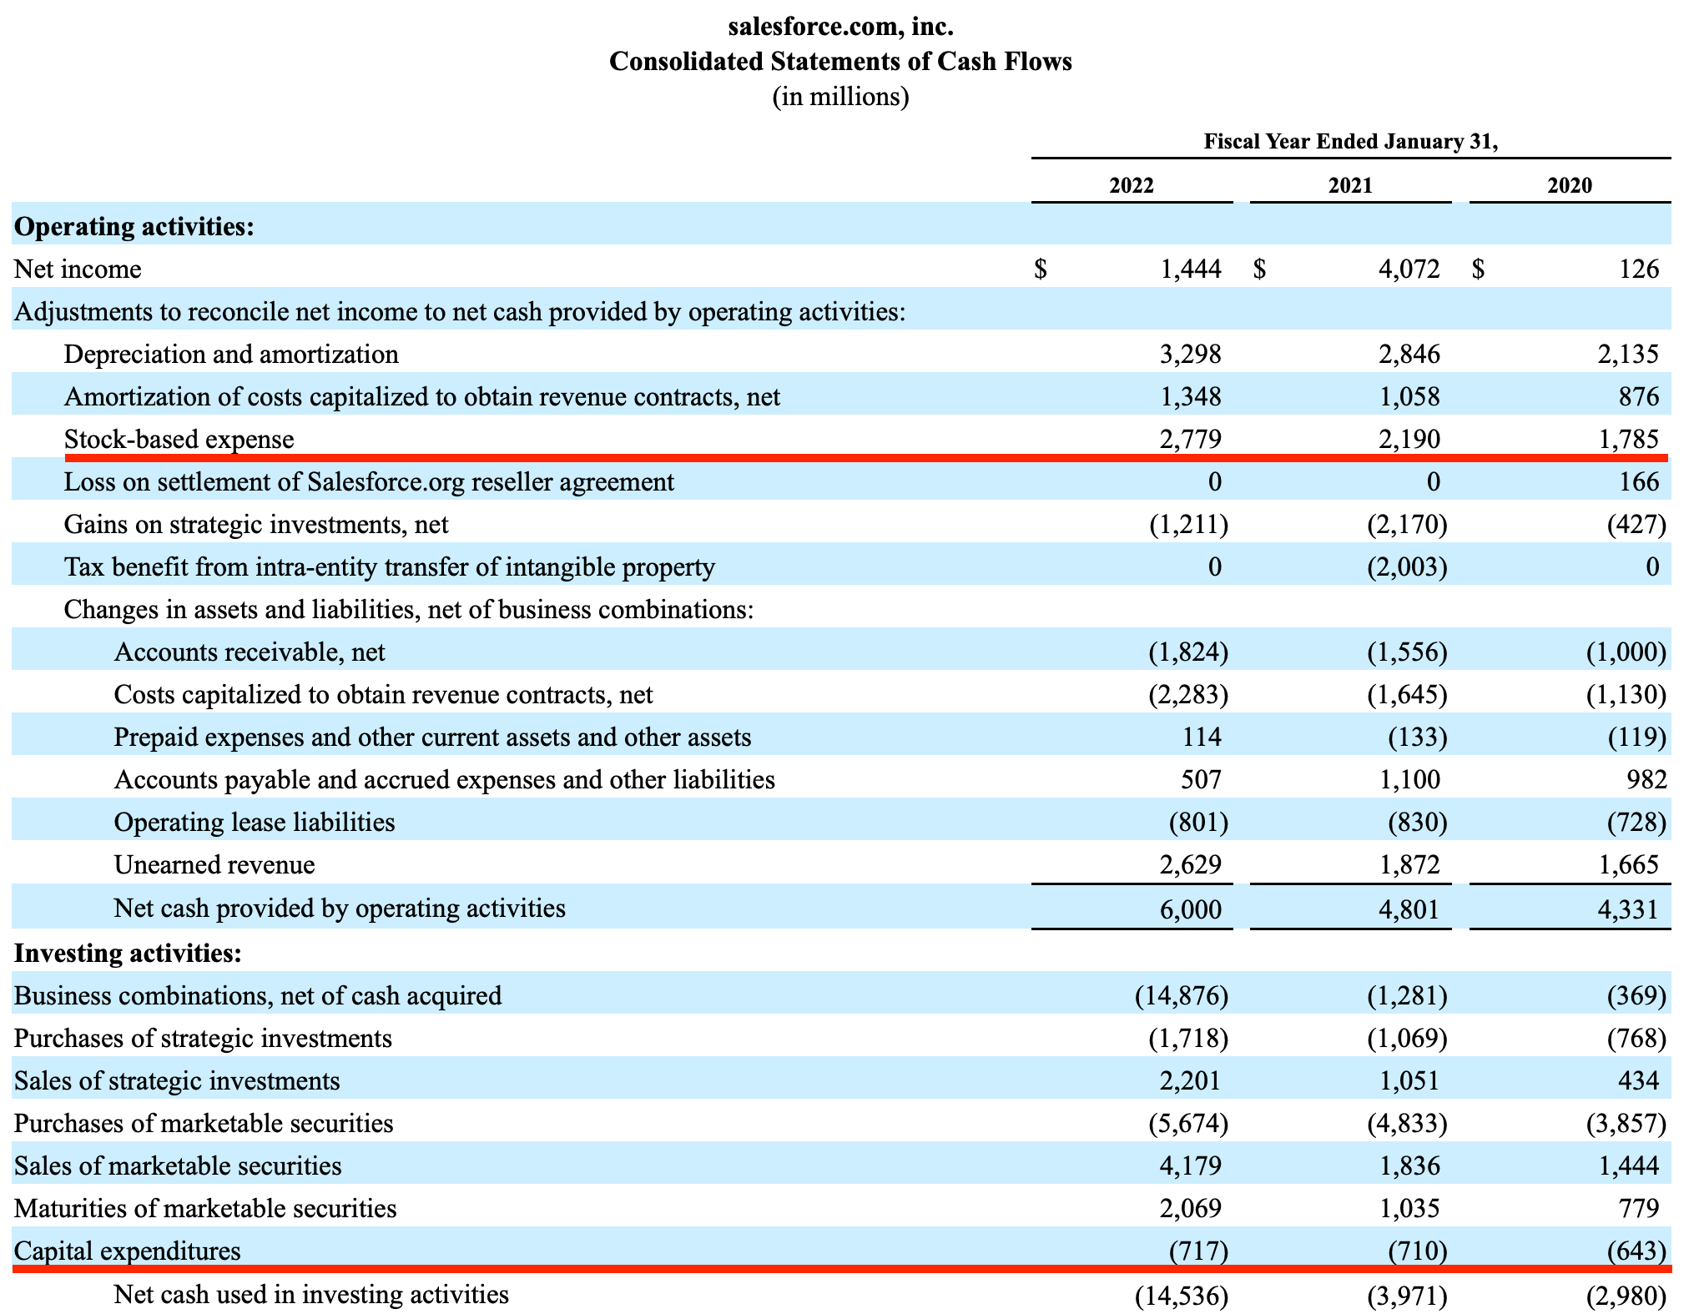The image size is (1699, 1314).
Task: Click 'Loss on settlement of Salesforce.org' label
Action: point(369,481)
